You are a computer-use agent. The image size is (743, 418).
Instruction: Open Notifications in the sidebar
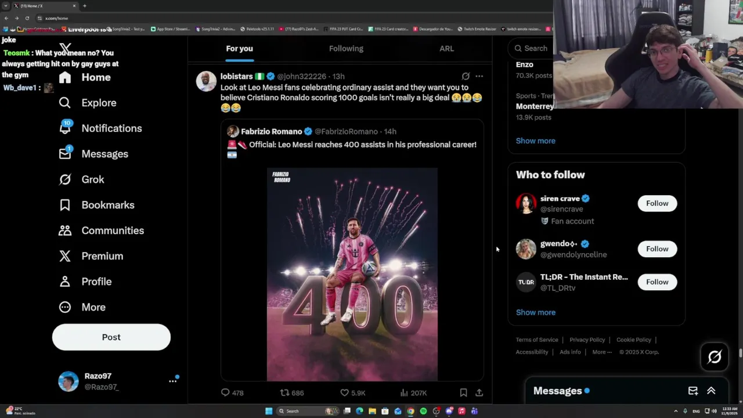pos(100,128)
